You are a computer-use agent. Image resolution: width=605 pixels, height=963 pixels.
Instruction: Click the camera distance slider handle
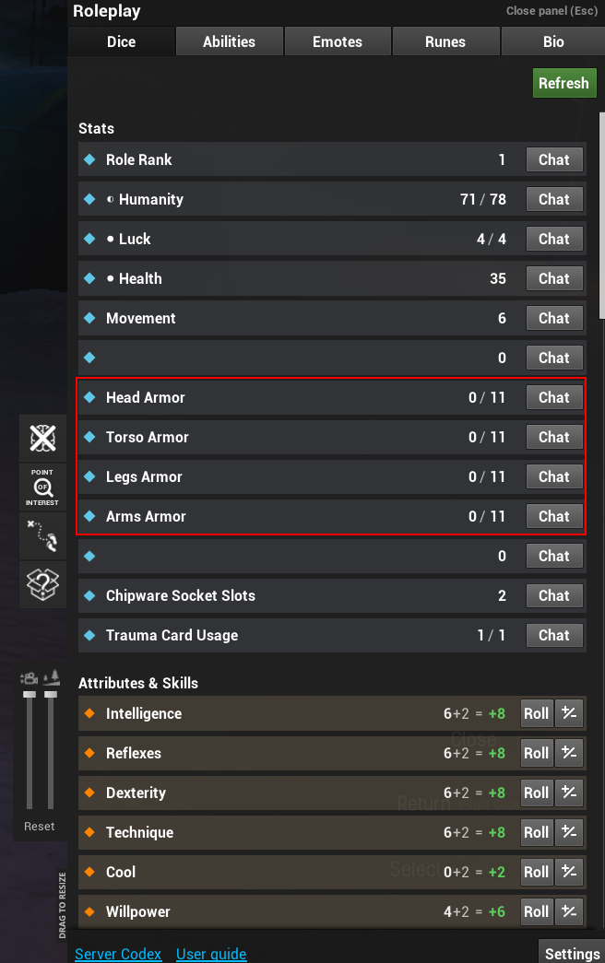[x=30, y=694]
